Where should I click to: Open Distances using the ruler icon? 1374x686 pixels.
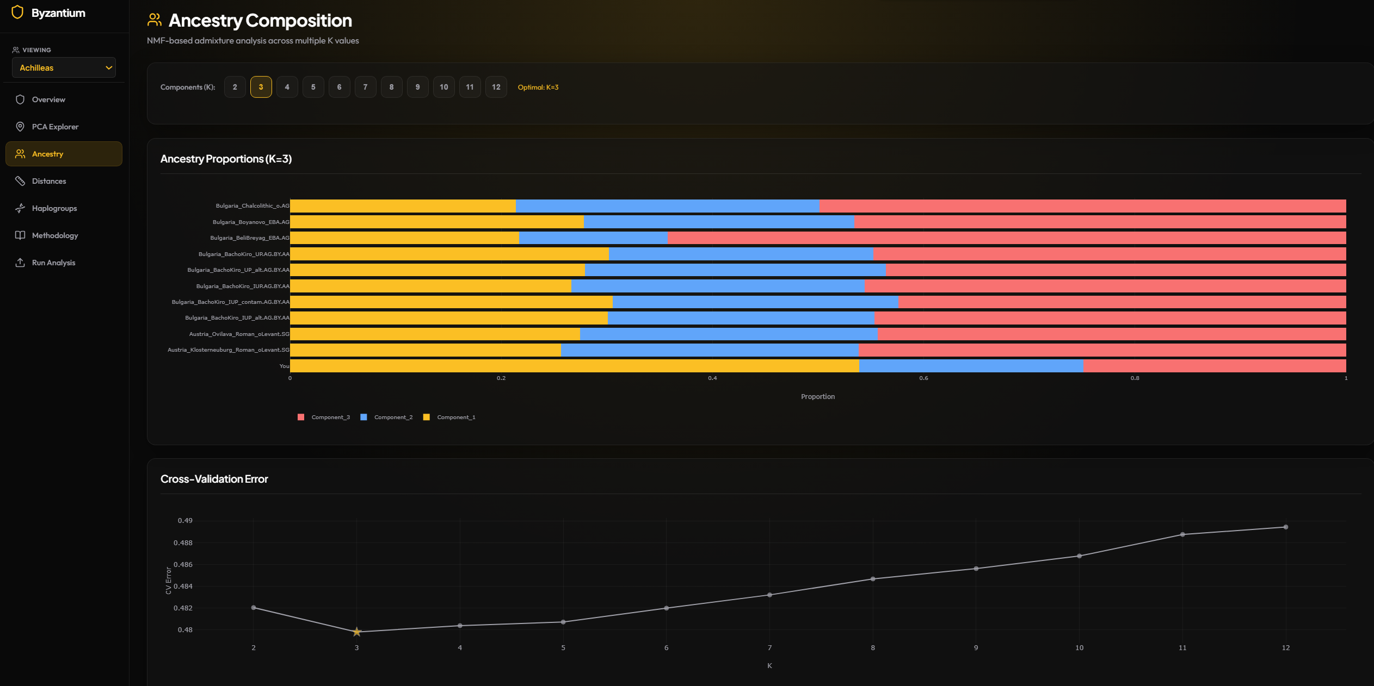point(20,180)
